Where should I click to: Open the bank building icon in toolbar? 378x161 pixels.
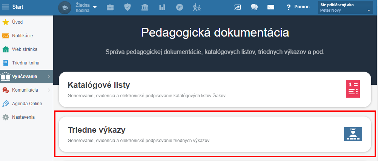(145, 7)
